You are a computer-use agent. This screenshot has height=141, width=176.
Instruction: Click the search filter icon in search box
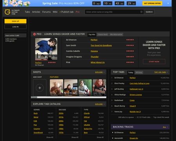pos(142,12)
